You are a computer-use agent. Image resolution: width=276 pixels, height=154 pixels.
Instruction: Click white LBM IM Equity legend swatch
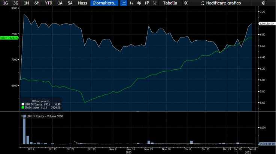(x=23, y=104)
